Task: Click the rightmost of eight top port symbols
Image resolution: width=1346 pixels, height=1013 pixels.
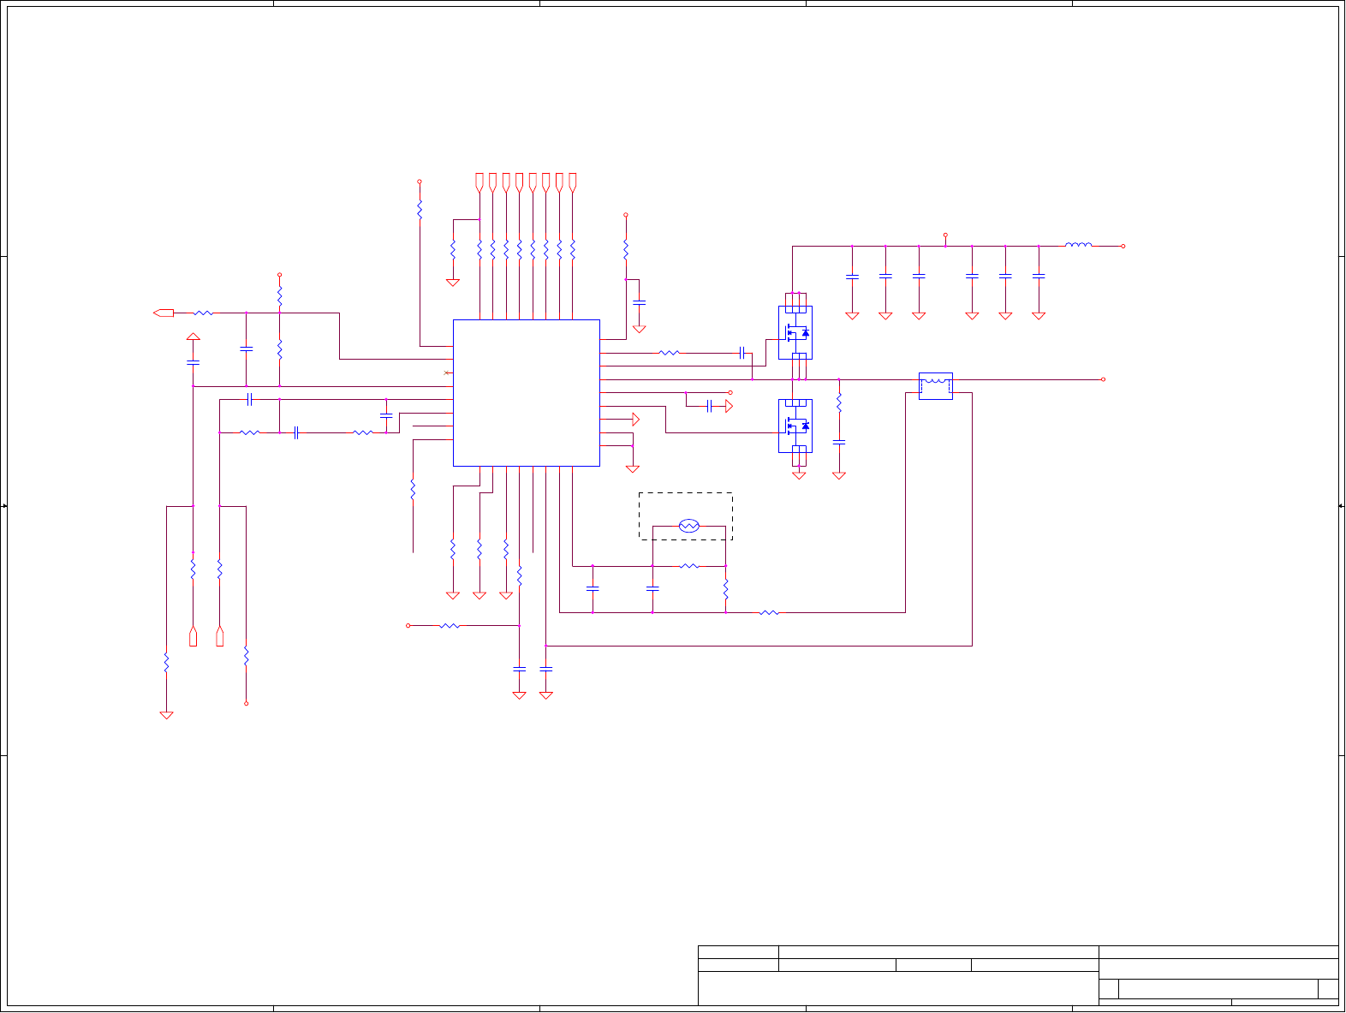Action: [x=573, y=182]
